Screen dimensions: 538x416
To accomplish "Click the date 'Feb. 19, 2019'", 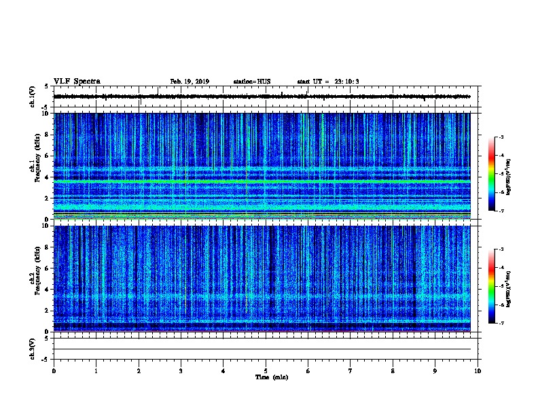I will pyautogui.click(x=190, y=82).
